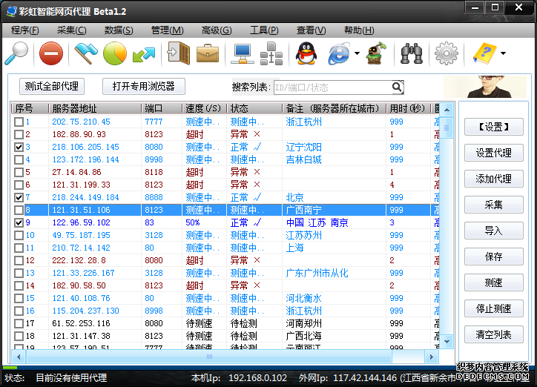
Task: Click the crossing arrows toolbar icon
Action: click(144, 55)
